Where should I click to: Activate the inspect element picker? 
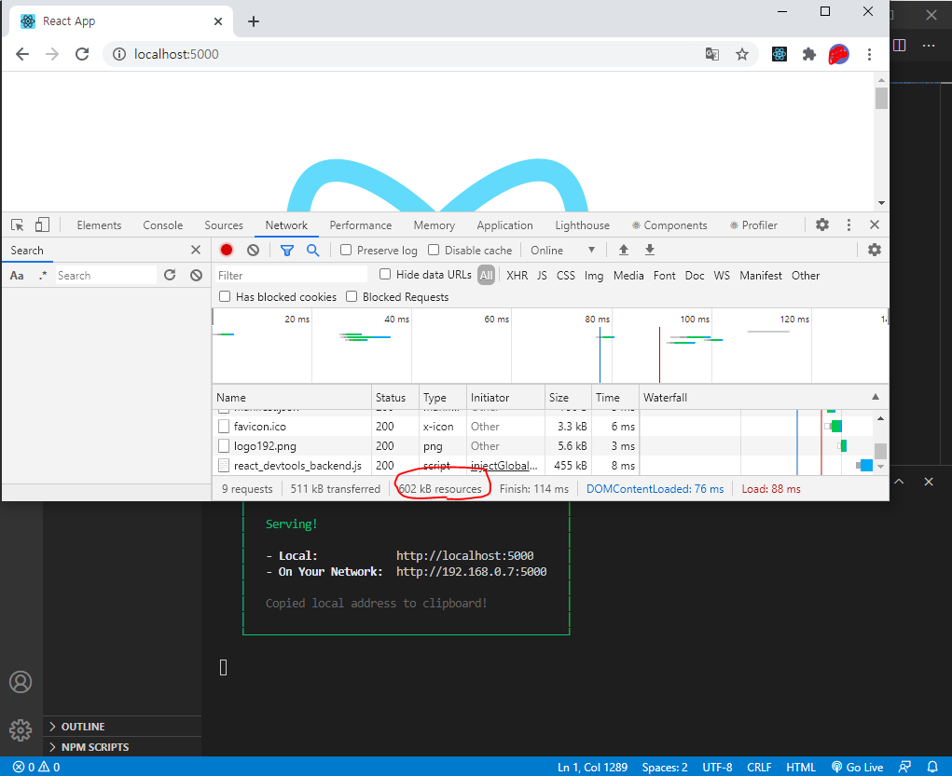tap(18, 225)
